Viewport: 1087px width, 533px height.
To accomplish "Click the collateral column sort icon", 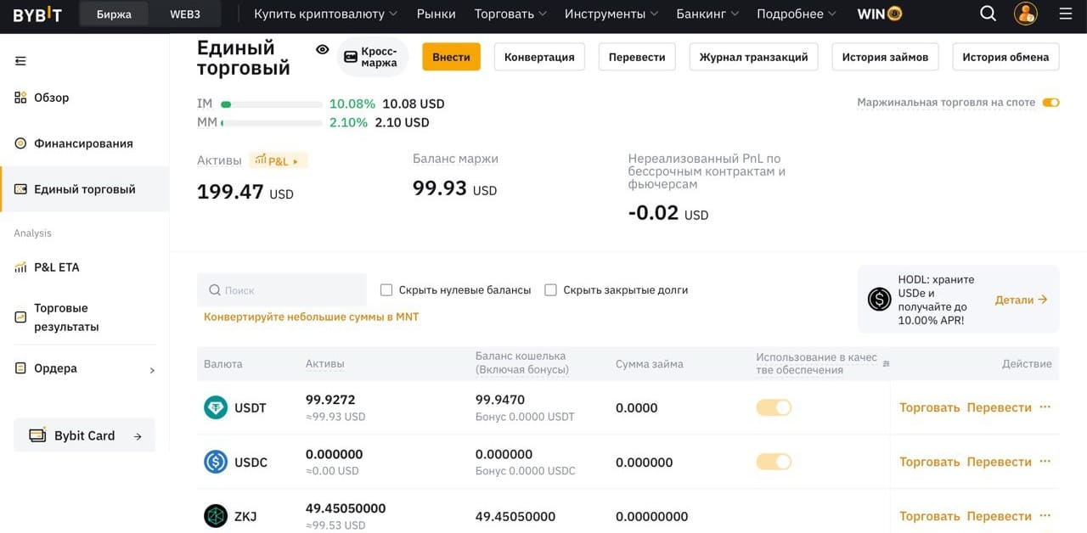I will click(887, 363).
